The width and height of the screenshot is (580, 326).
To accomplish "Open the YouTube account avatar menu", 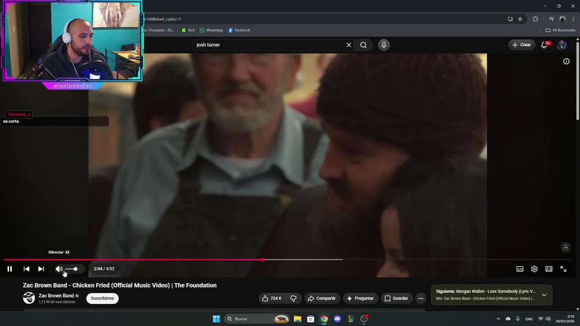I will tap(562, 45).
